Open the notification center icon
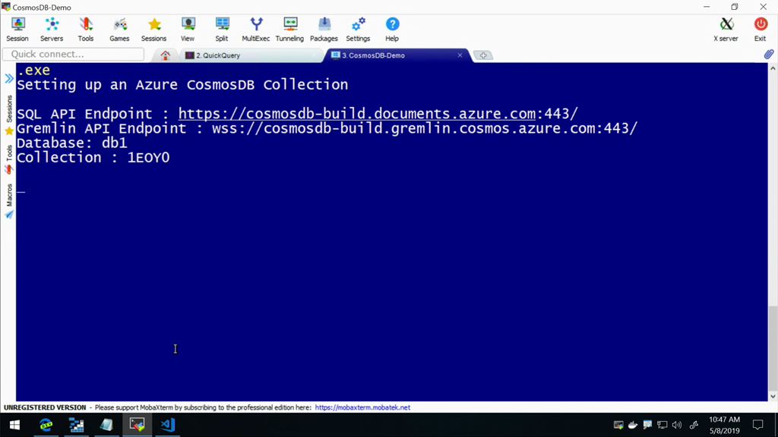Screen dimensions: 778x437 (x=757, y=425)
